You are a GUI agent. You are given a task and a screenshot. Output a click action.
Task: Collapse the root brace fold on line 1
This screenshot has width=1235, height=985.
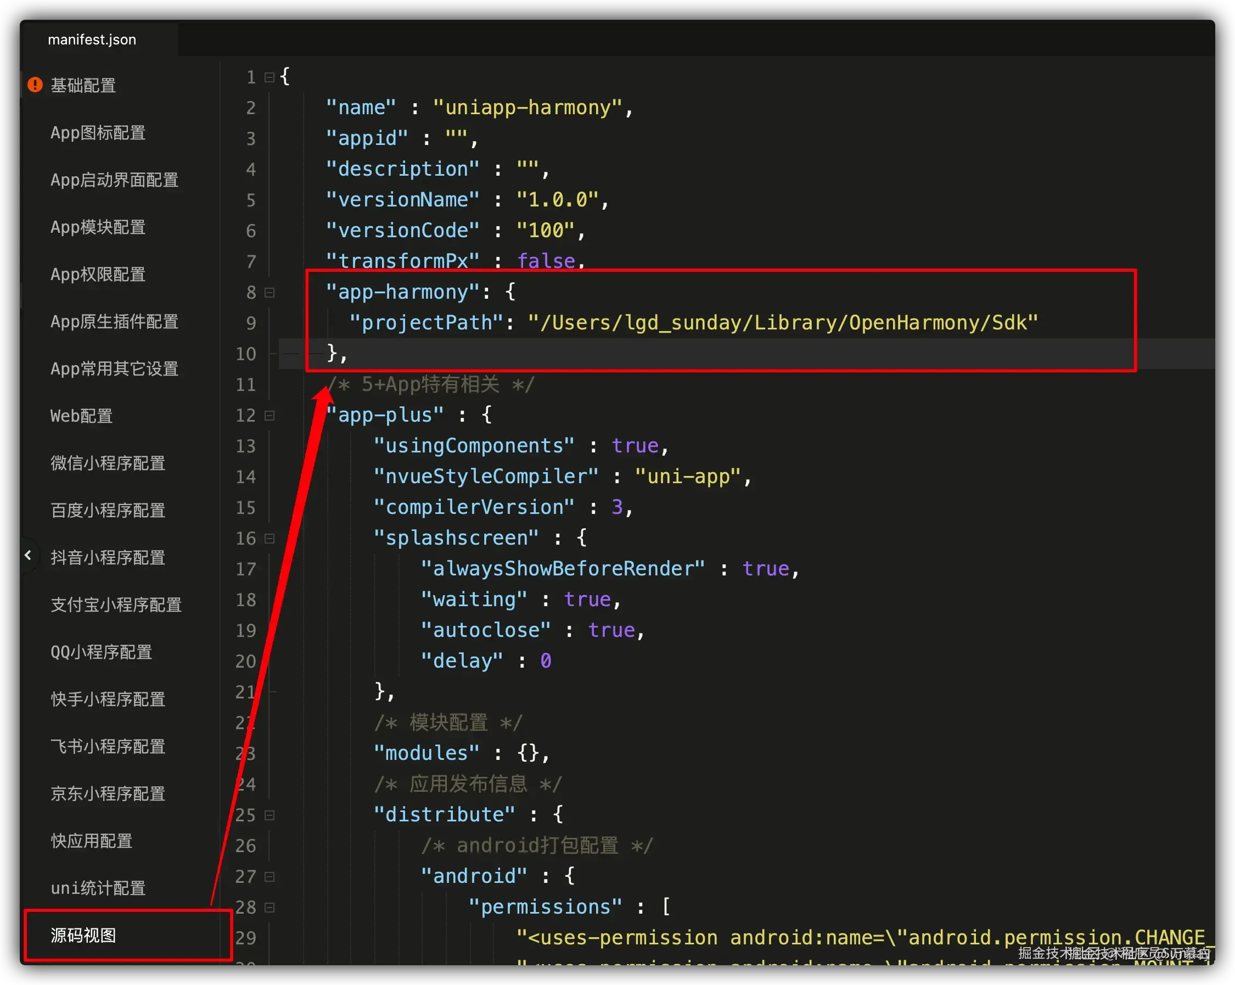coord(269,77)
